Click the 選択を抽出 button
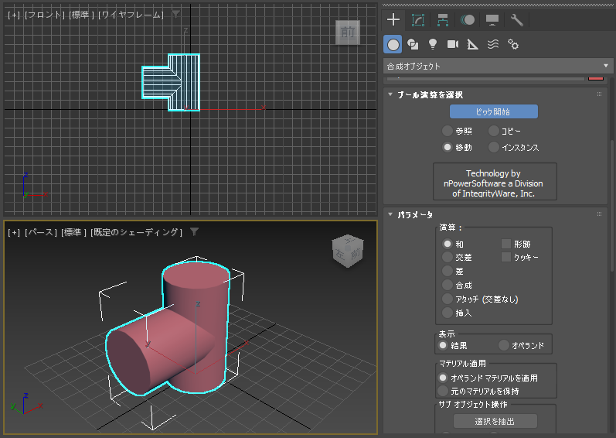This screenshot has width=616, height=438. [495, 421]
